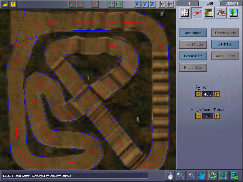
Task: Select the blue hand pan tool
Action: pyautogui.click(x=202, y=176)
